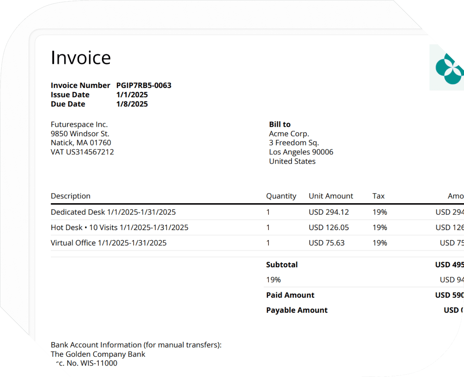Click the 'Paid Amount' label
The height and width of the screenshot is (377, 464).
pos(290,295)
